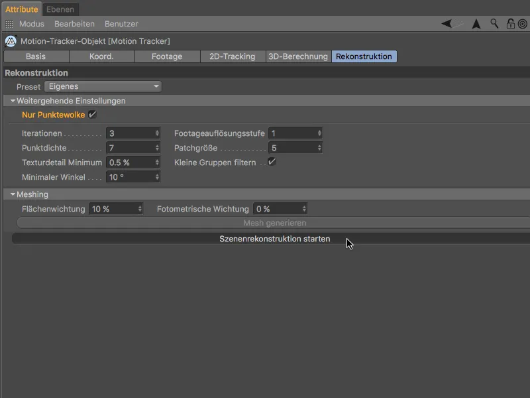Click the Nur Punktewolke label
530x398 pixels.
coord(54,115)
